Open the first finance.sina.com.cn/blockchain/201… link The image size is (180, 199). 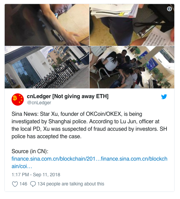(56, 159)
